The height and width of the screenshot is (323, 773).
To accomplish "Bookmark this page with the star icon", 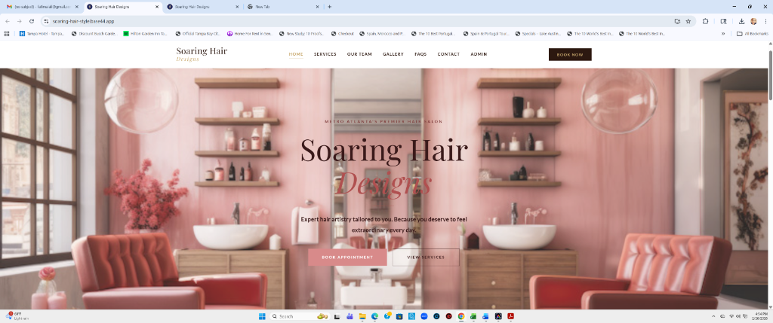I will pyautogui.click(x=688, y=21).
